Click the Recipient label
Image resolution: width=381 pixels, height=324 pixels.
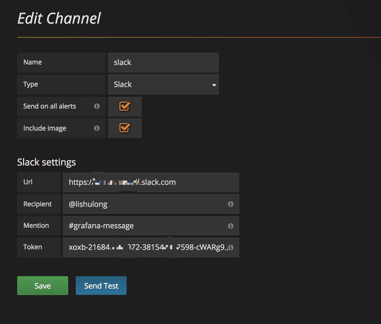click(x=38, y=204)
